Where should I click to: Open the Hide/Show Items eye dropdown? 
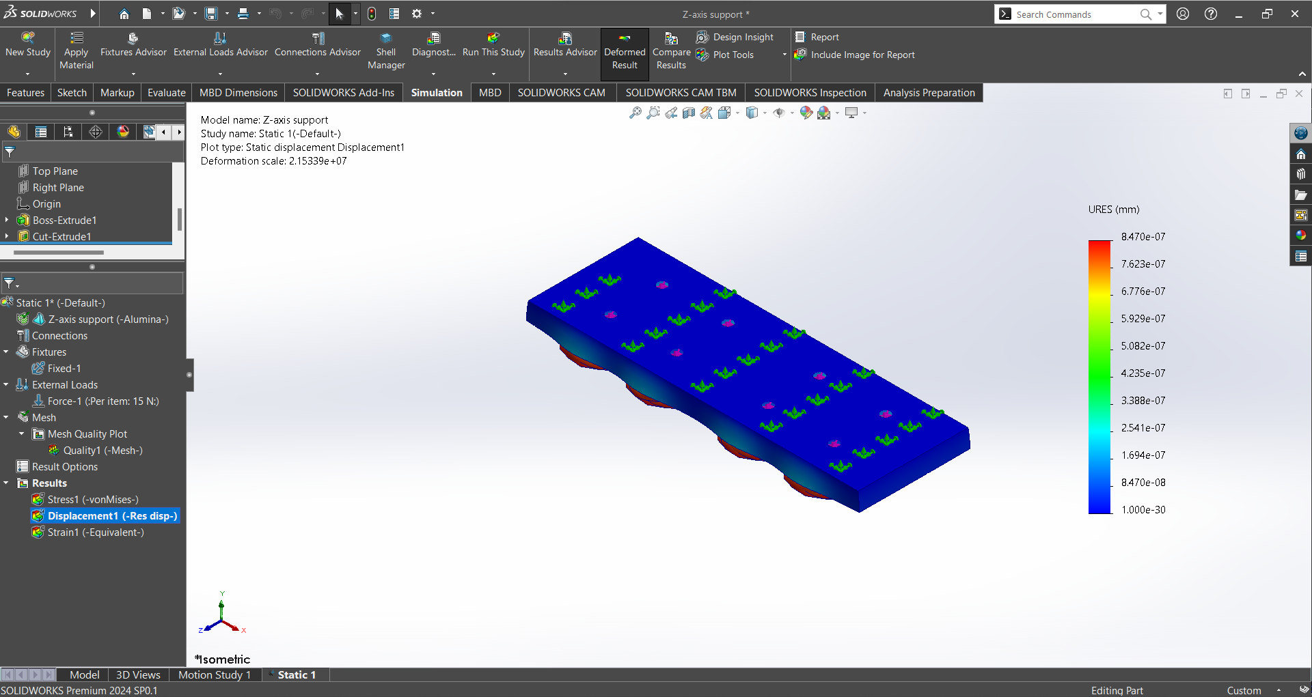pos(791,113)
